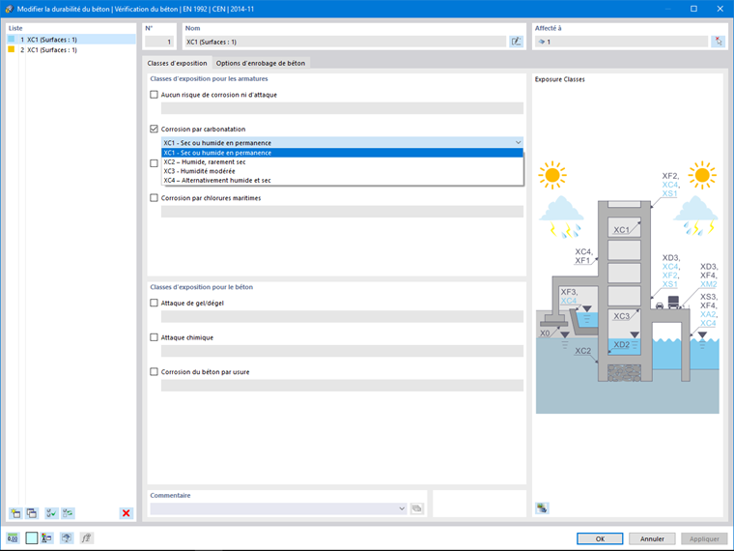Click the edit name icon beside Nom
The width and height of the screenshot is (734, 551).
(516, 42)
